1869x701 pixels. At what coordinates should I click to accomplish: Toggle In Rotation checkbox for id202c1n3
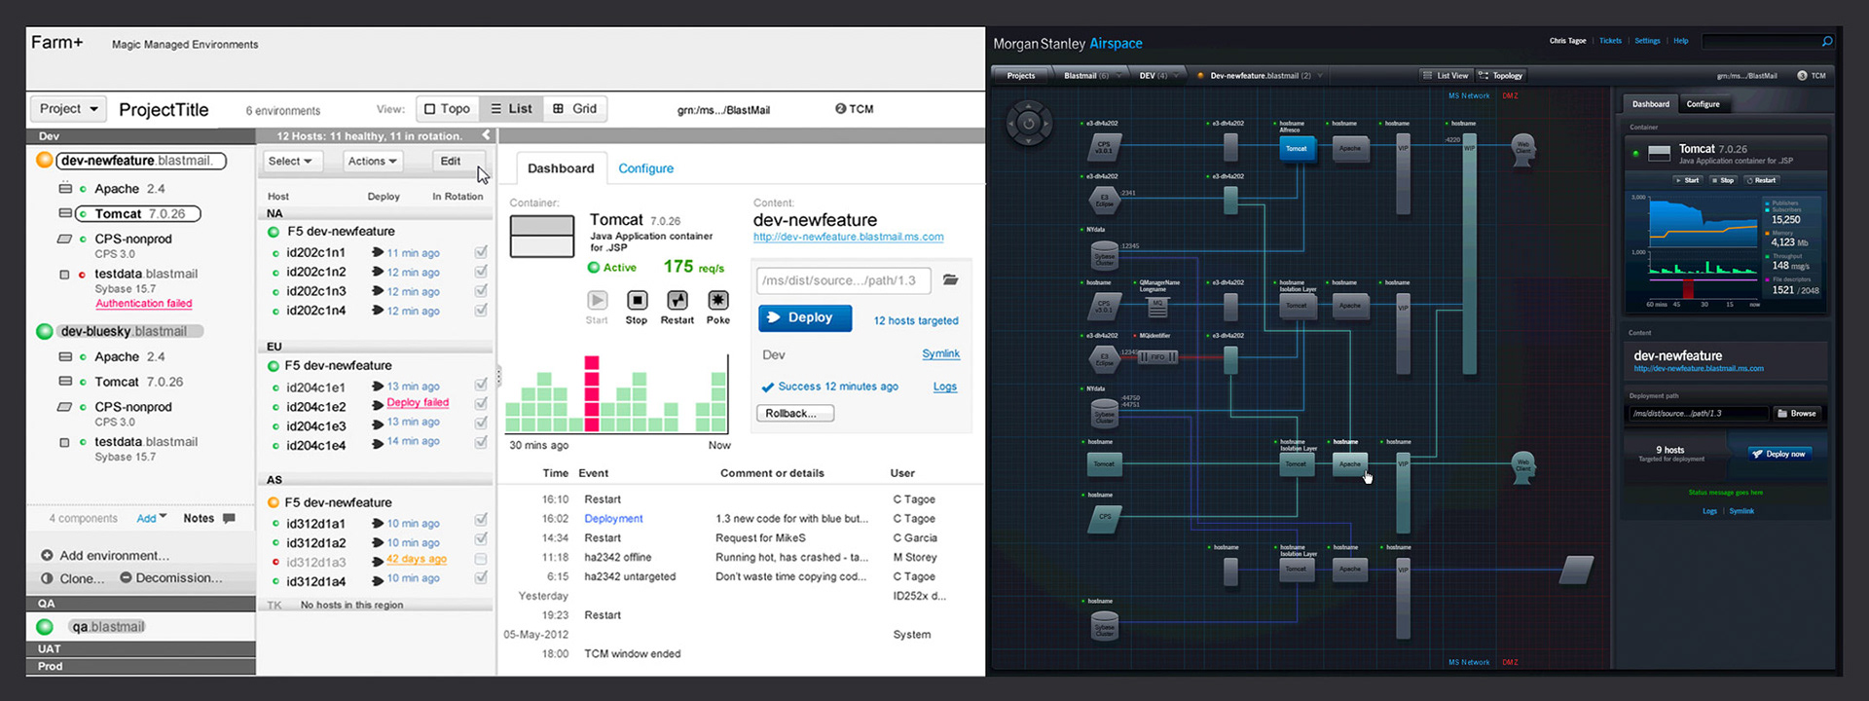[481, 291]
